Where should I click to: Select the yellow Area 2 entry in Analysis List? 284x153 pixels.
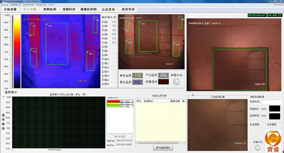(x=120, y=104)
